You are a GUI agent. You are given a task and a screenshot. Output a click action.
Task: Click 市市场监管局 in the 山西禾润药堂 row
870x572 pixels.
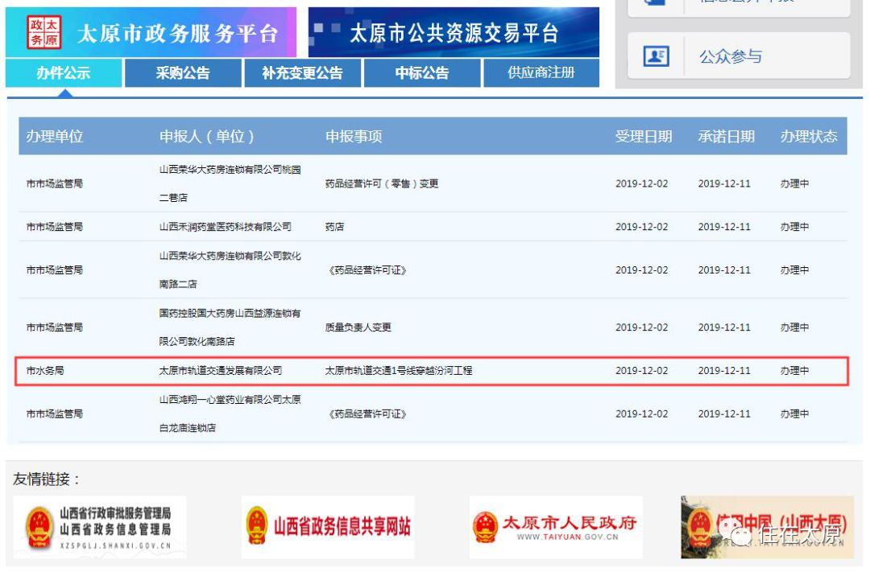click(55, 227)
